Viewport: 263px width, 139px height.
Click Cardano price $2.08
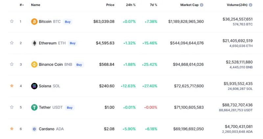[109, 129]
